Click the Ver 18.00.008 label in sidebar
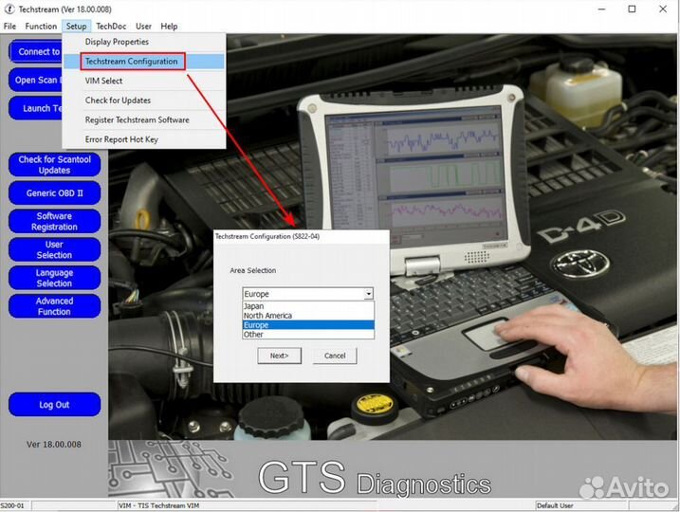Screen dimensions: 680x512 pyautogui.click(x=54, y=445)
